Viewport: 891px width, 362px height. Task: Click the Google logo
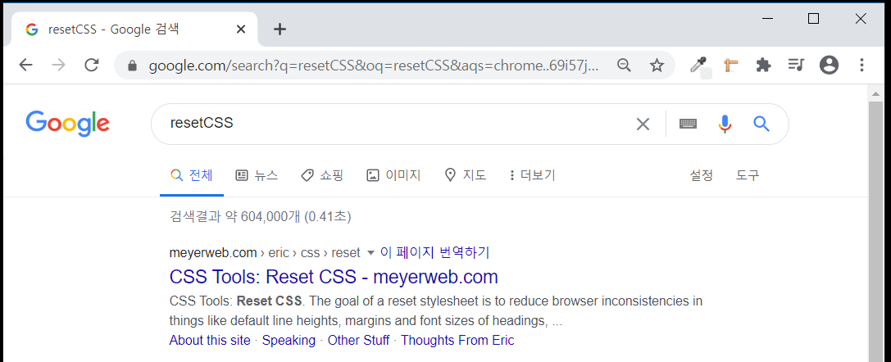(67, 124)
